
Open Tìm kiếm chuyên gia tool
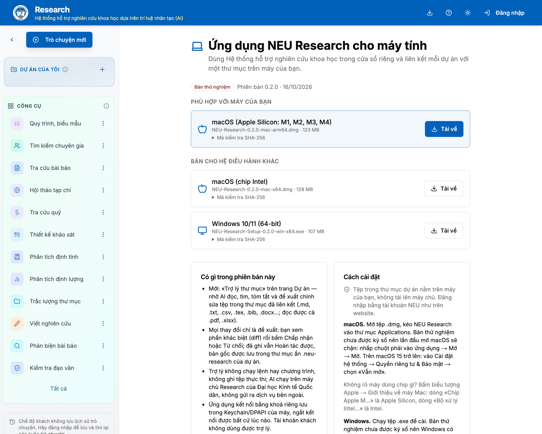point(57,146)
